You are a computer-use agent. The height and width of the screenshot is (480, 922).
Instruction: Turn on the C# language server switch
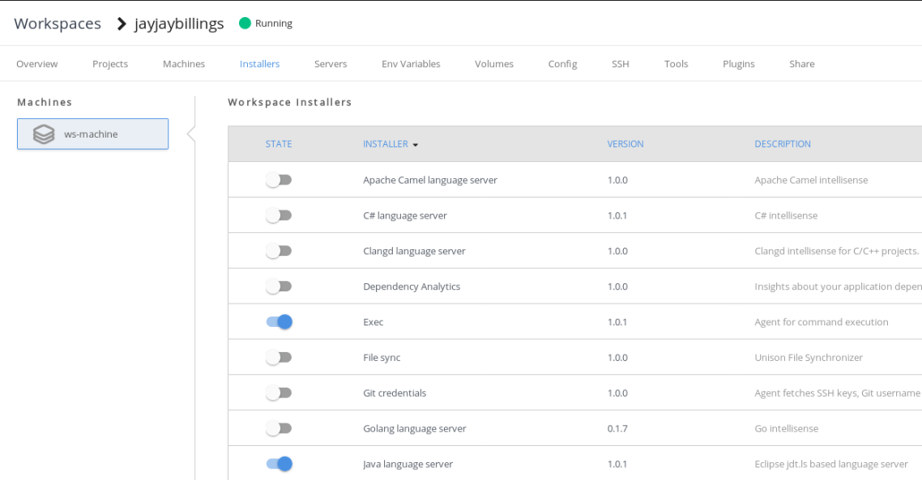pyautogui.click(x=279, y=215)
